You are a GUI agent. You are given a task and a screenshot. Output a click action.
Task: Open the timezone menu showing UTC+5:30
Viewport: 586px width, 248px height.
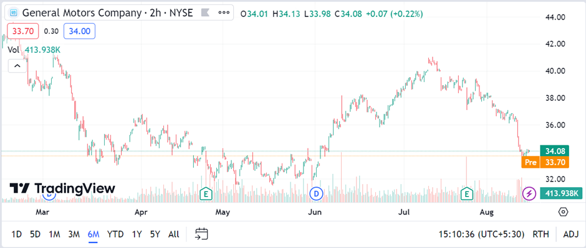(x=481, y=234)
